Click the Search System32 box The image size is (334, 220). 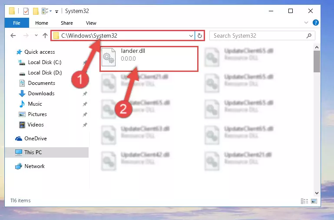click(262, 36)
